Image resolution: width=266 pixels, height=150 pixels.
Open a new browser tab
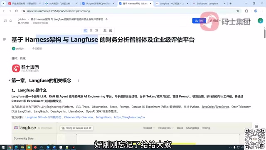coord(230,3)
